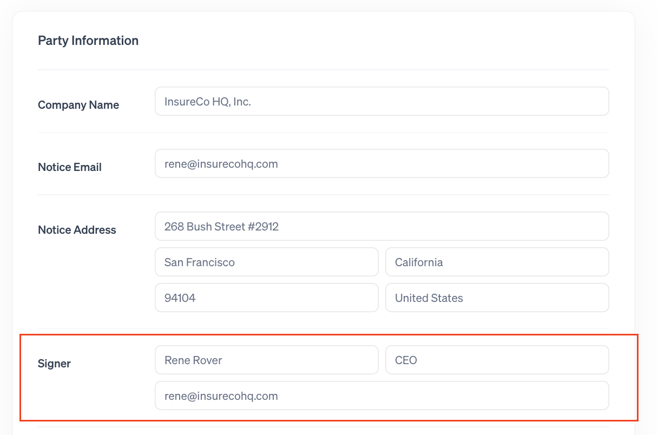Click the signer name field Rene Rover
This screenshot has height=435, width=658.
tap(267, 360)
